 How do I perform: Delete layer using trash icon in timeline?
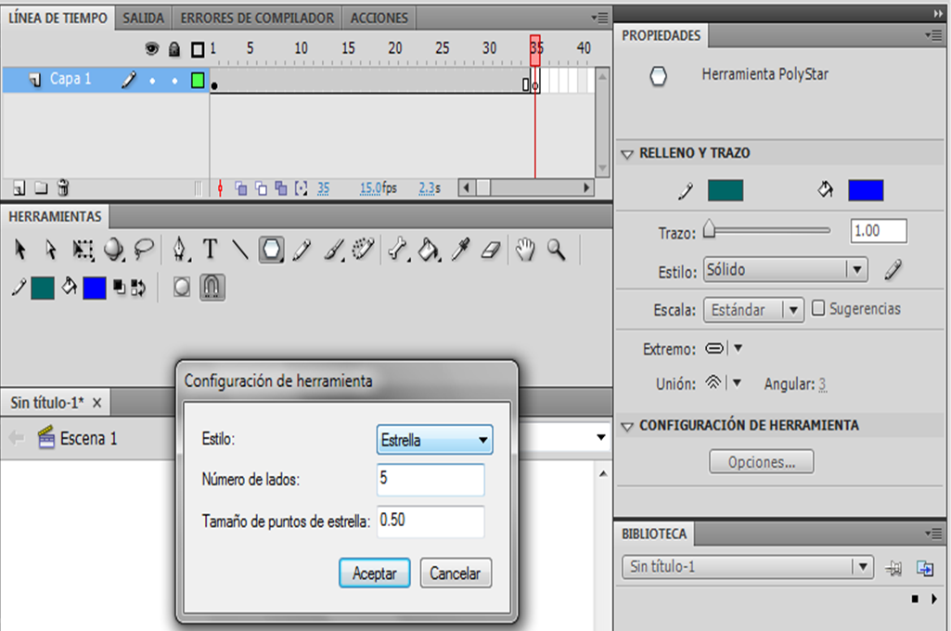[x=63, y=187]
